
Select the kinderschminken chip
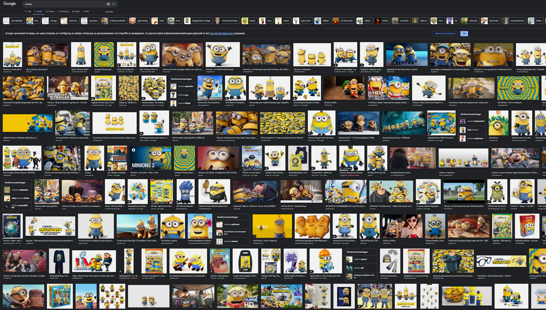tap(227, 21)
